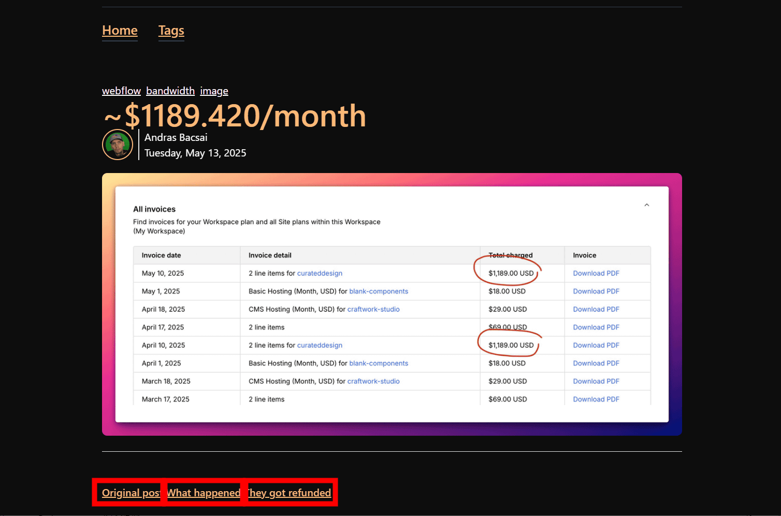The height and width of the screenshot is (516, 781).
Task: Open blank-components link in April 1 row
Action: (x=379, y=363)
